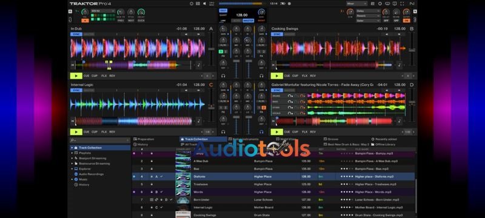Expand the Explorer tree node
The image size is (485, 218).
(72, 169)
